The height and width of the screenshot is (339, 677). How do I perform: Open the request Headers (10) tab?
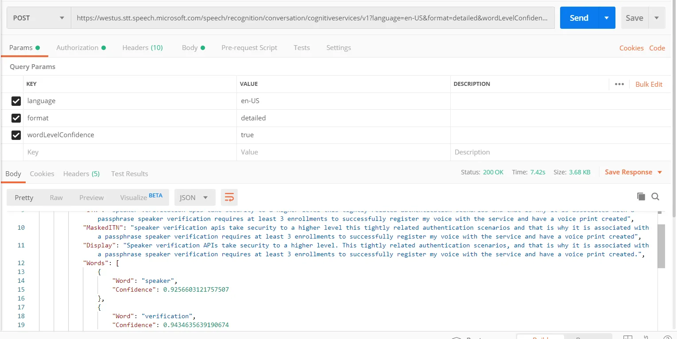point(143,48)
